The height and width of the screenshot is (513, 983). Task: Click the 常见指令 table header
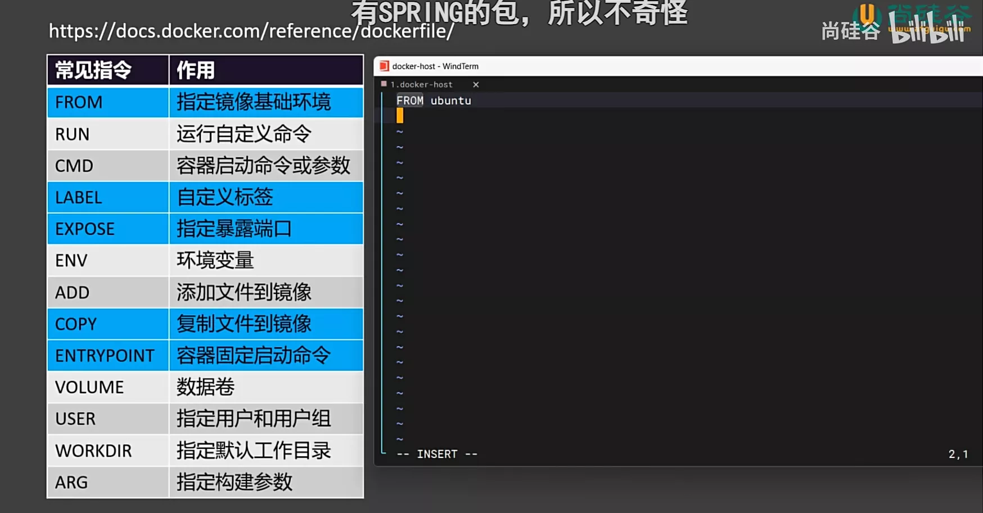(108, 70)
